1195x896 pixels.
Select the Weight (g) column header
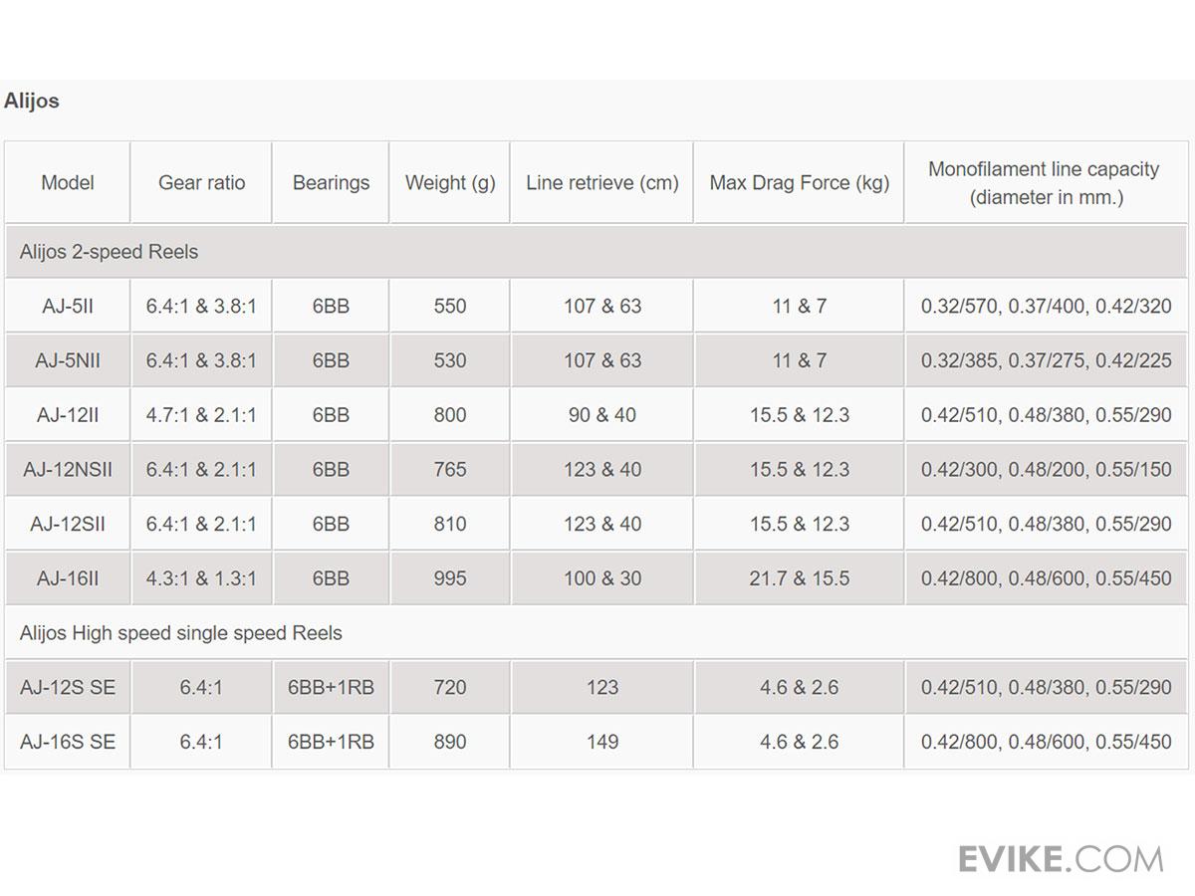tap(450, 182)
